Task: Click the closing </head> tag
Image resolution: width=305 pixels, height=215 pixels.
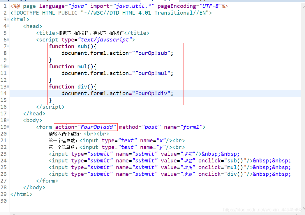Action: [34, 114]
